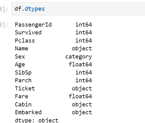Click the Pclass row label
Viewport: 145px width, 123px height.
(25, 40)
